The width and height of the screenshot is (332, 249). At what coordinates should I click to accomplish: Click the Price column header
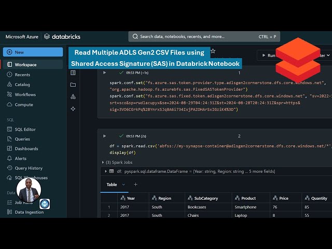(286, 198)
